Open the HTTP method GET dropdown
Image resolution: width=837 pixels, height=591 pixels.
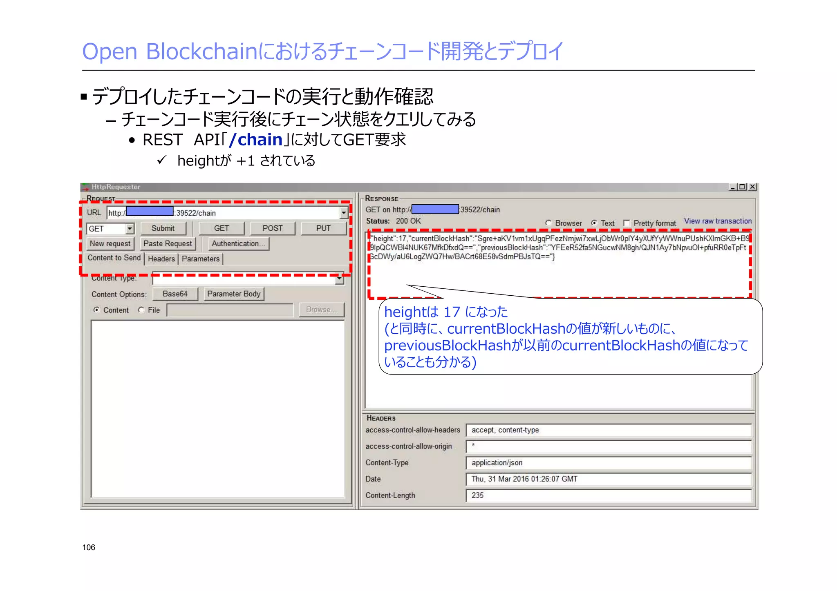click(130, 228)
